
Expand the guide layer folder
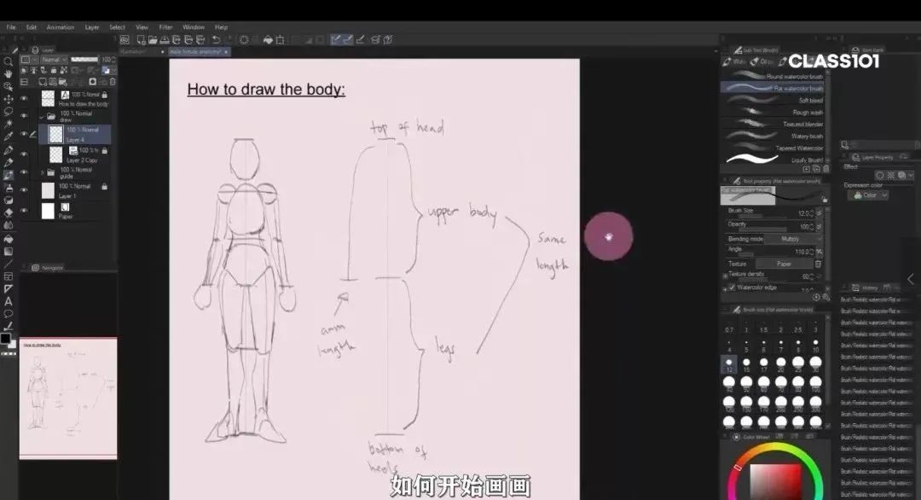[43, 172]
